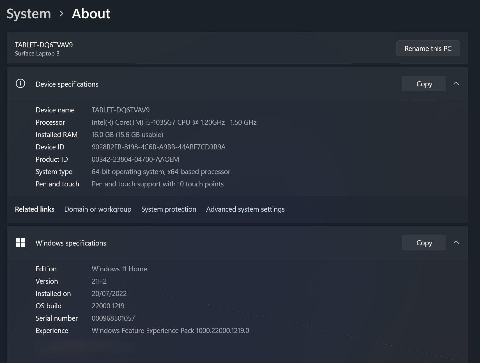Select the Surface Laptop 3 model text

click(x=37, y=53)
